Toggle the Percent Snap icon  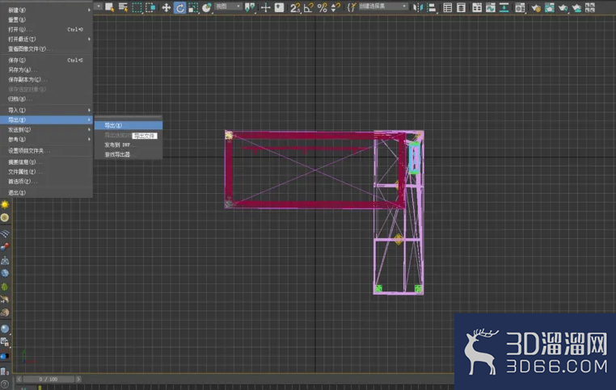[322, 7]
